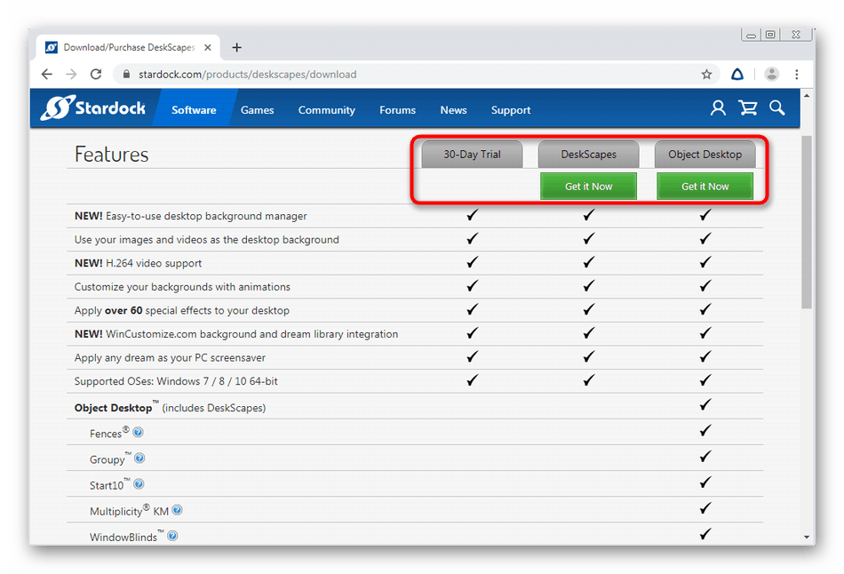844x574 pixels.
Task: Click the browser forward arrow
Action: point(71,75)
